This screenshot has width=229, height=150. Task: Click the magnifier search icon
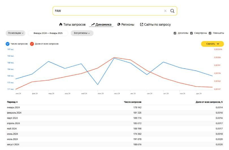point(172,11)
